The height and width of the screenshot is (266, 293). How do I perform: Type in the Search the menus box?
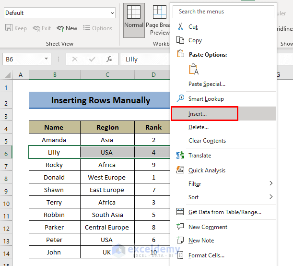(x=223, y=12)
